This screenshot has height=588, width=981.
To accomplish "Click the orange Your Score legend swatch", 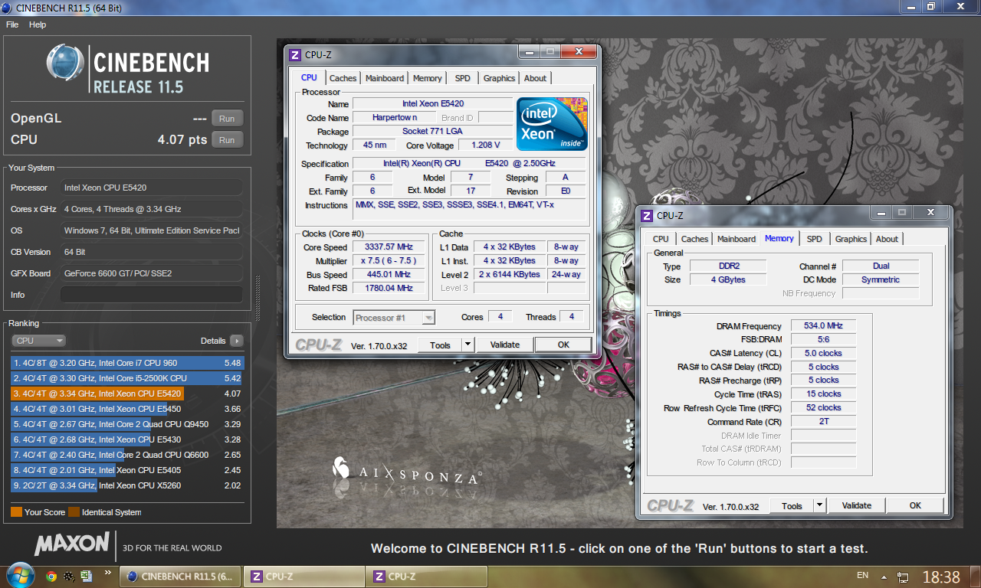I will (x=16, y=512).
